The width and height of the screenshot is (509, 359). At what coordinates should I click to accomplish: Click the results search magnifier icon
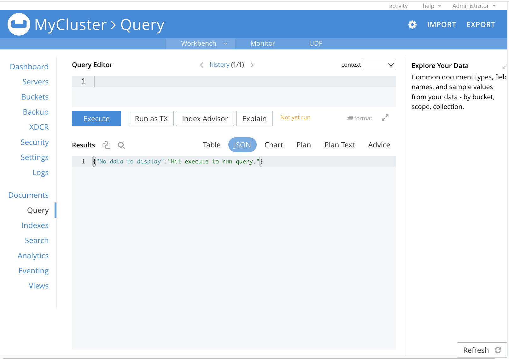[121, 145]
